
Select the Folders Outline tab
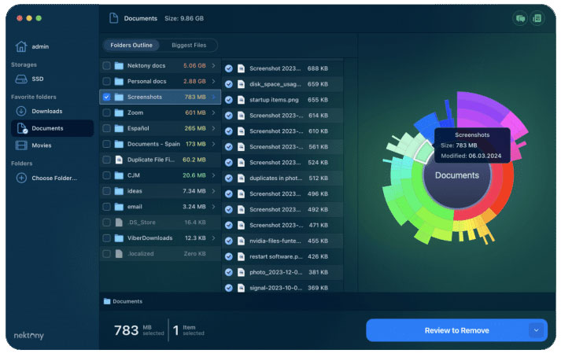(x=131, y=45)
